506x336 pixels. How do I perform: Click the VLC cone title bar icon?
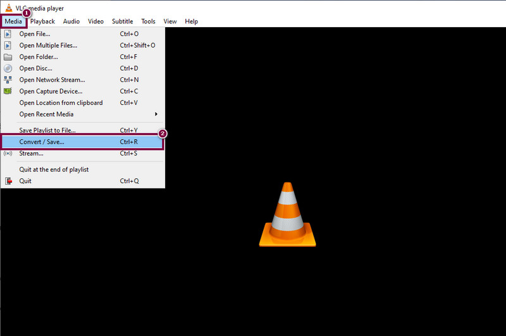point(9,8)
